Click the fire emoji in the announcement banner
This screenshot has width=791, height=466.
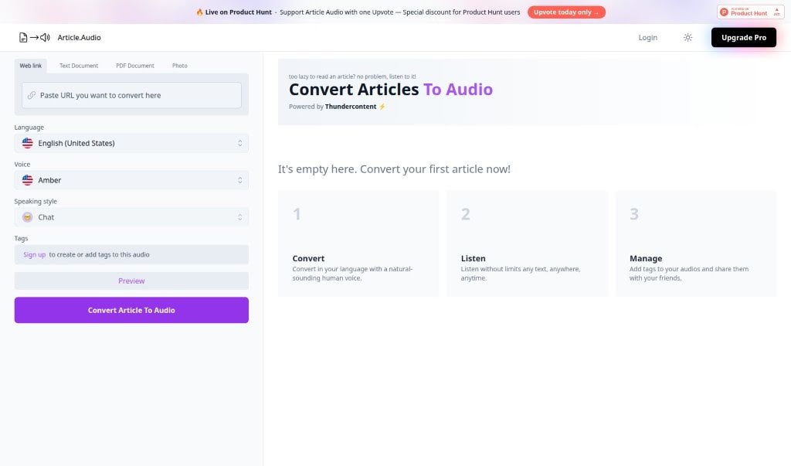coord(199,12)
